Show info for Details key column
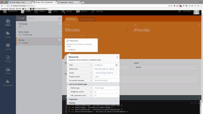The width and height of the screenshot is (203, 114). [91, 92]
